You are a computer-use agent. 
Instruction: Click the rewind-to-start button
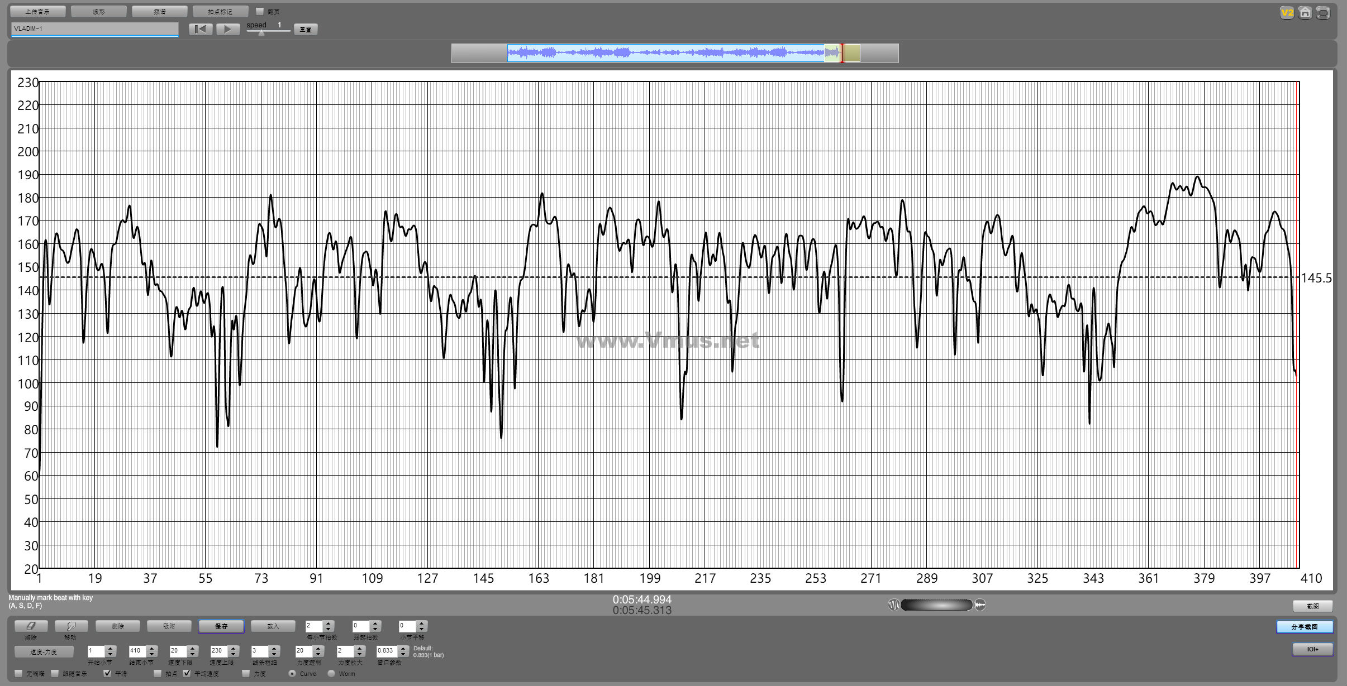(x=201, y=29)
